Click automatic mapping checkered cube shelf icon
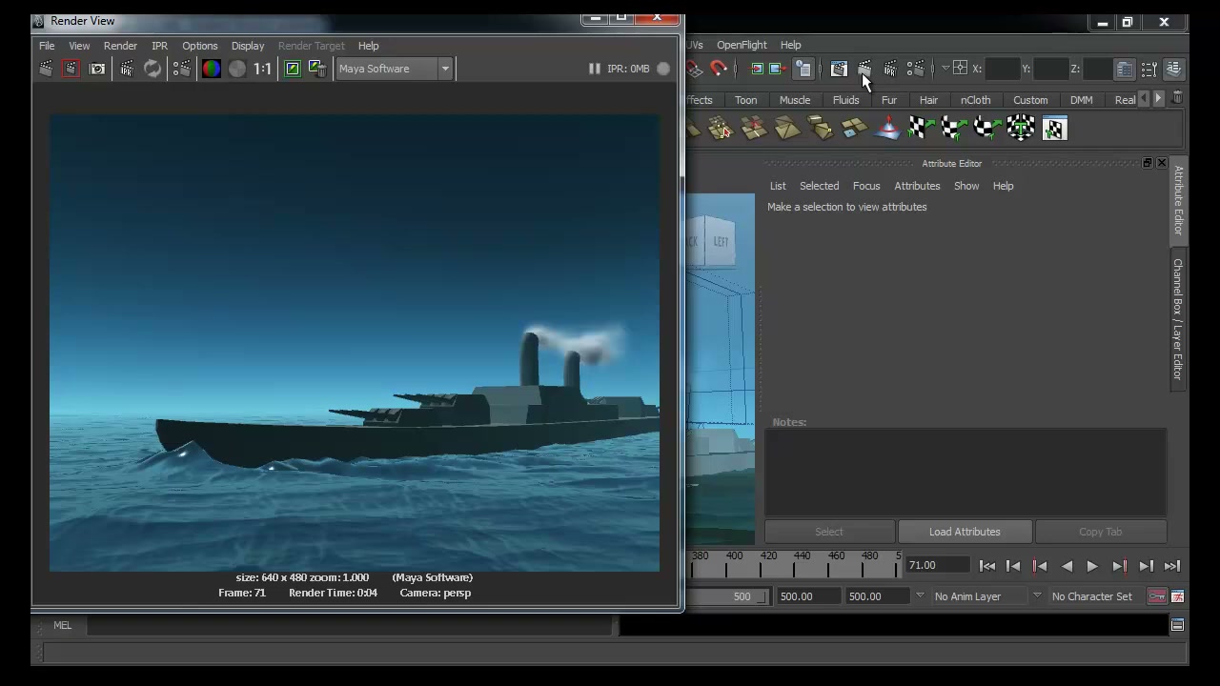The width and height of the screenshot is (1220, 686). pos(1021,128)
